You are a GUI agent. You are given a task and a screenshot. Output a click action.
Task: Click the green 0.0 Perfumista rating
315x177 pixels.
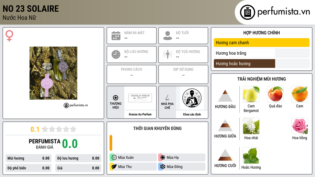(70, 144)
